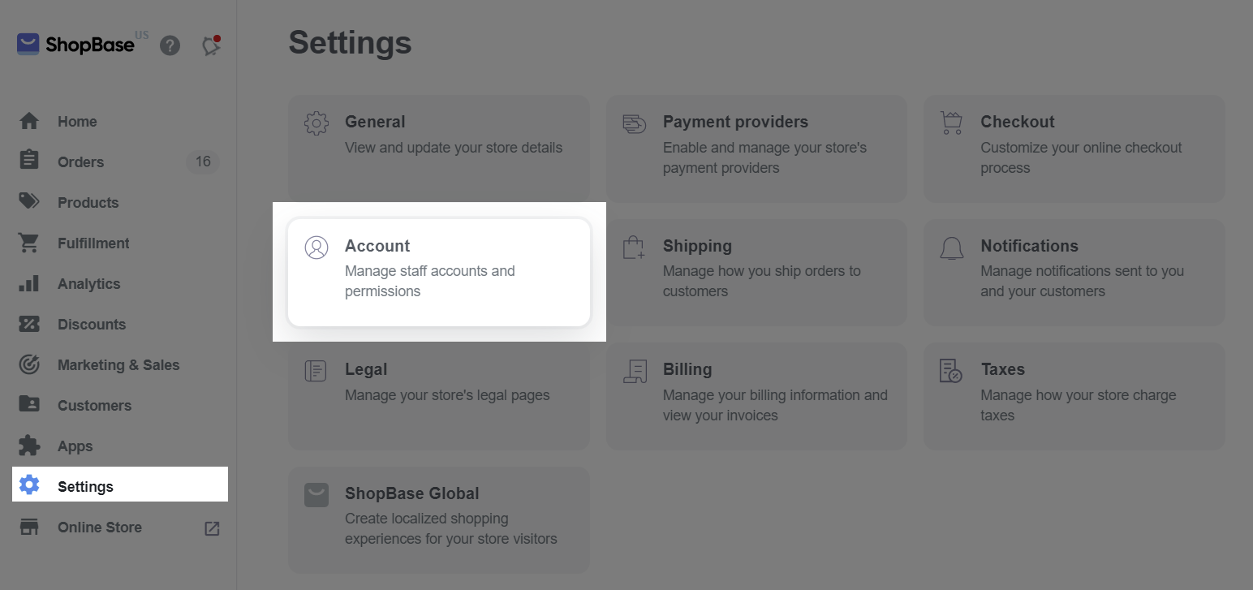1253x590 pixels.
Task: Open the notifications bell with red dot
Action: [211, 45]
